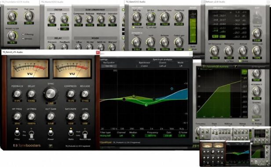The height and width of the screenshot is (167, 271).
Task: Click the Hold knob in the DYNAMICS section
Action: pos(150,42)
